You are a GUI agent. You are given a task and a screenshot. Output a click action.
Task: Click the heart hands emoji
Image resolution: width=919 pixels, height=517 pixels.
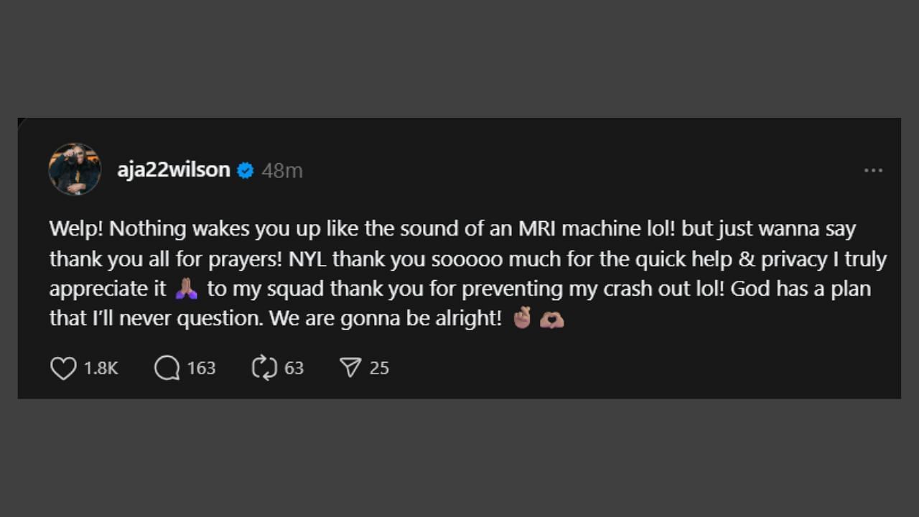(x=551, y=319)
